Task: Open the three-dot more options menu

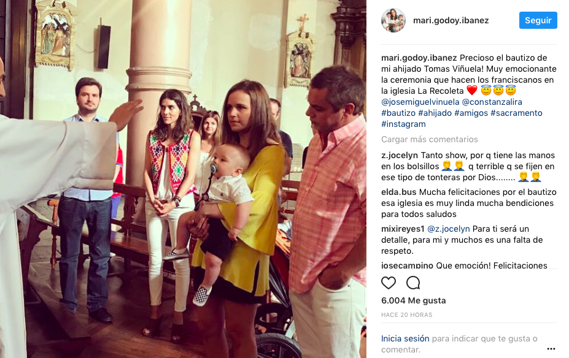Action: point(551,349)
